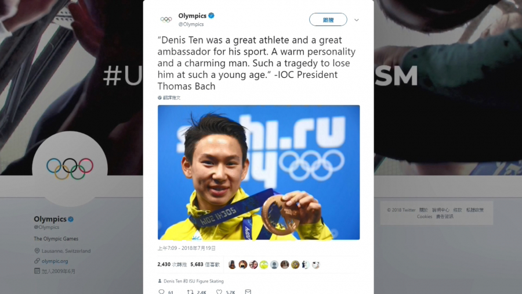522x294 pixels.
Task: Click the reply speech bubble icon
Action: pos(161,292)
